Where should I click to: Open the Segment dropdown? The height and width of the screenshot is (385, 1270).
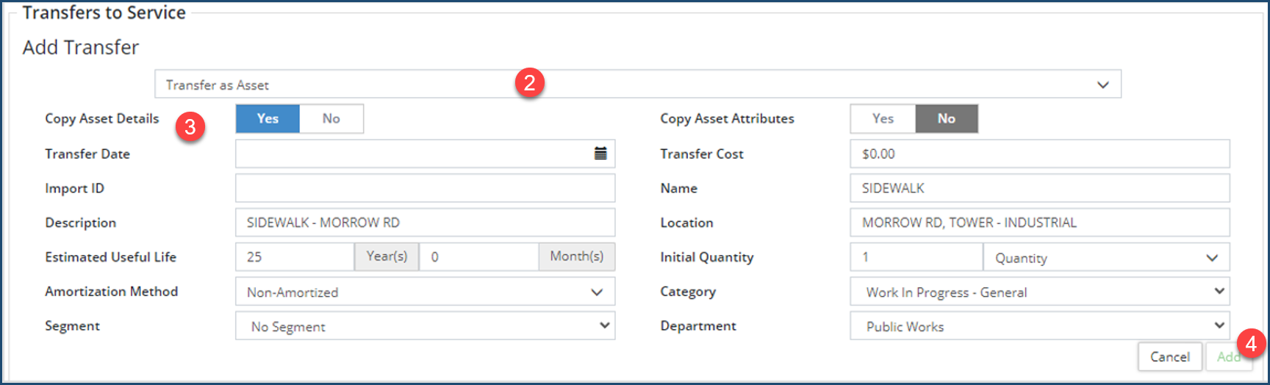point(425,326)
